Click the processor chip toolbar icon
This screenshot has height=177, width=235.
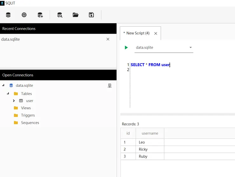point(24,15)
